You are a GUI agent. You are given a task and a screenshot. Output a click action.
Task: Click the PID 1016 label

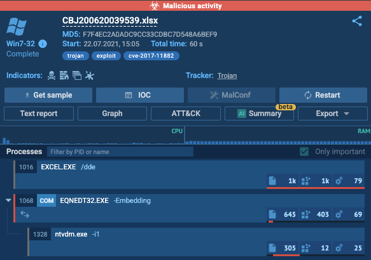(26, 167)
